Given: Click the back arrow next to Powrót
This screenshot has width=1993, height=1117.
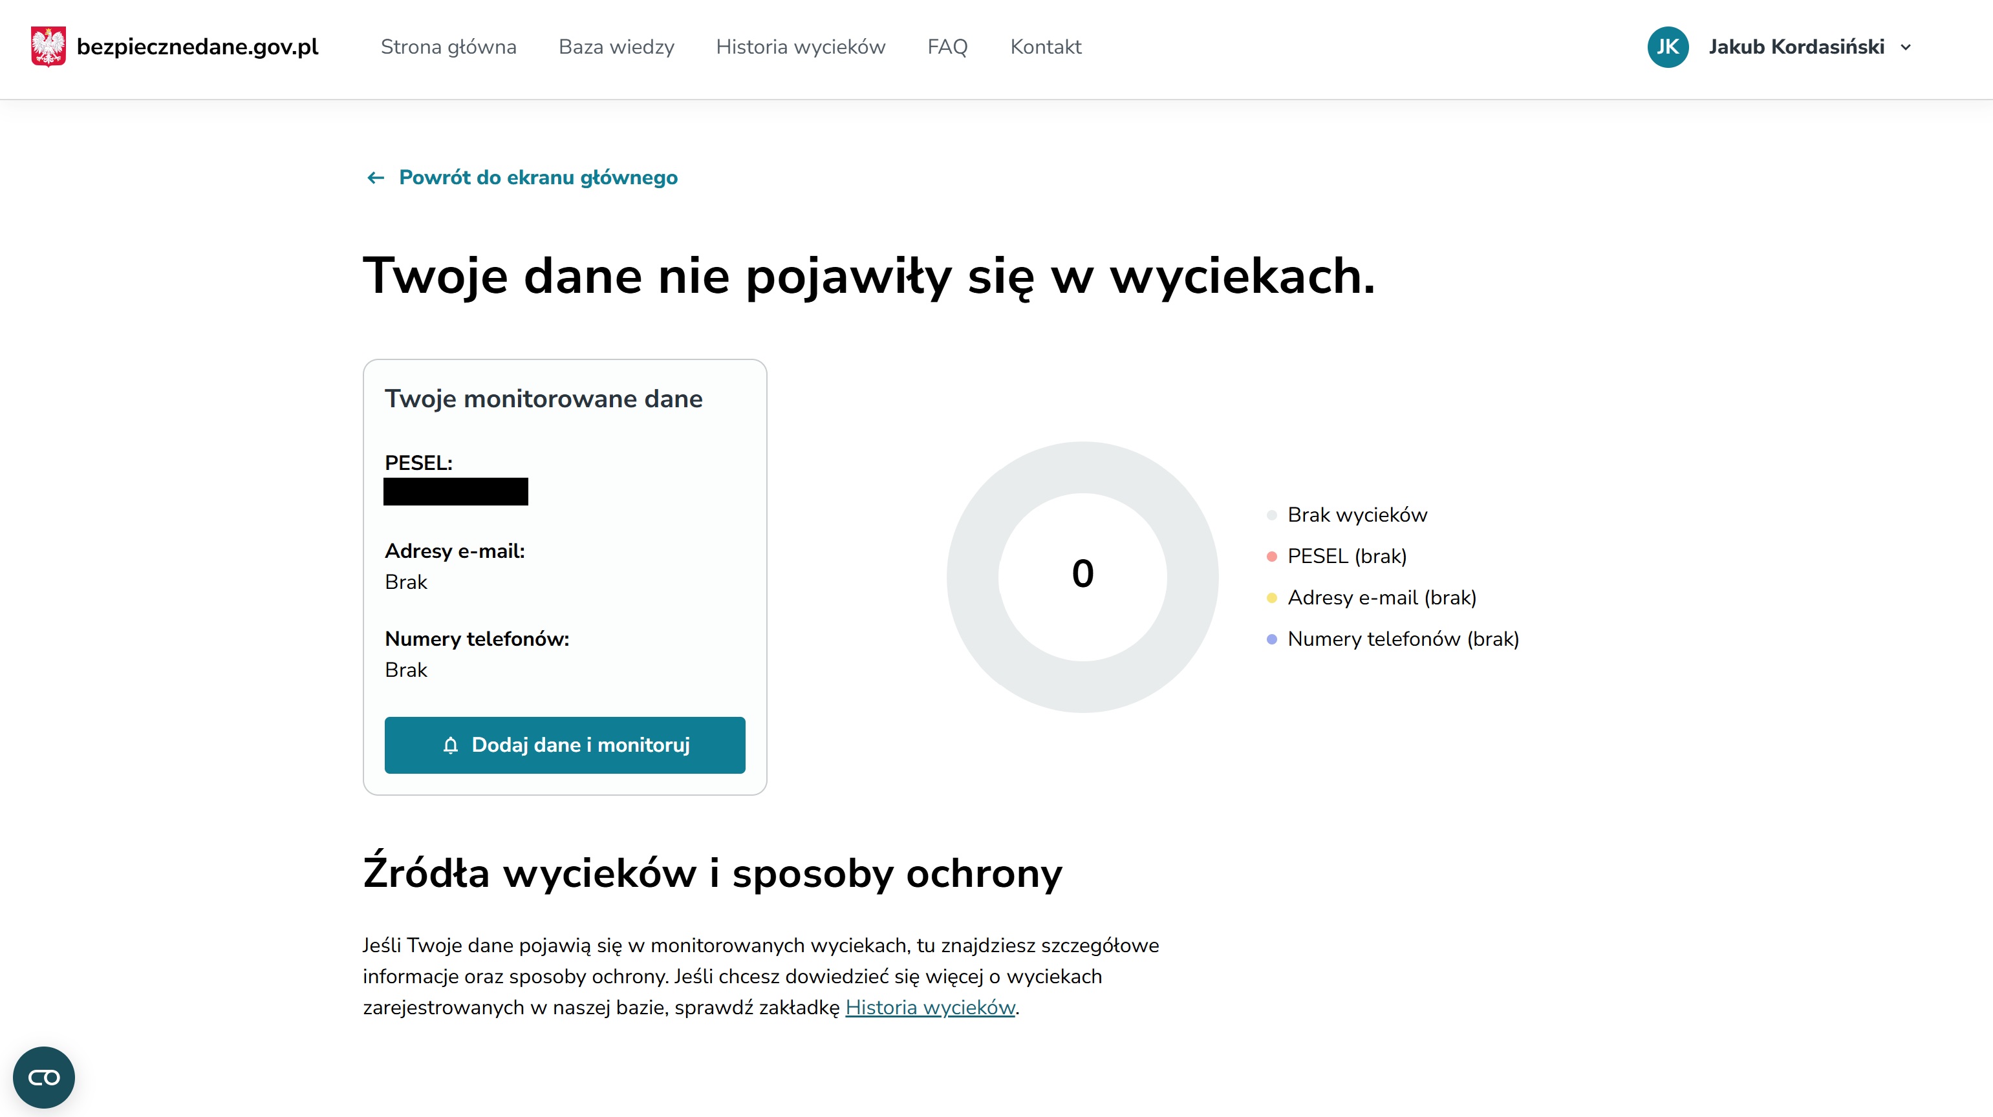Looking at the screenshot, I should coord(375,178).
